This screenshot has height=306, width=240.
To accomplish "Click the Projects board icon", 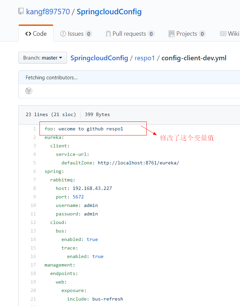I will (171, 34).
